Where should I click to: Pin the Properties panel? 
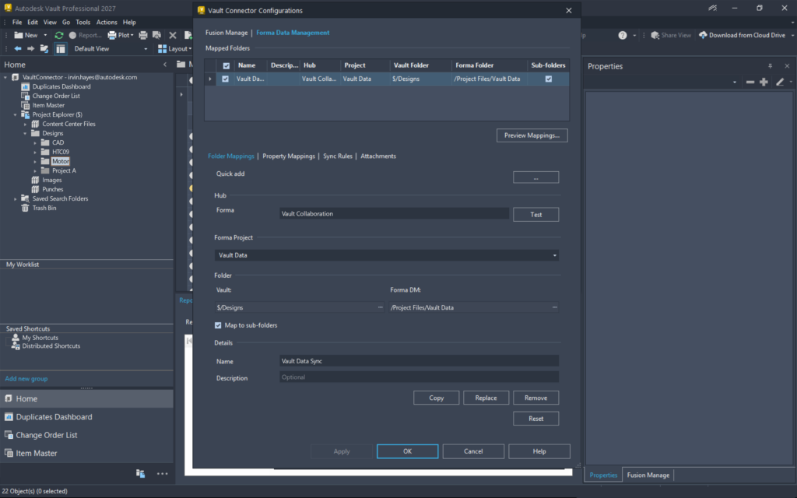tap(770, 66)
